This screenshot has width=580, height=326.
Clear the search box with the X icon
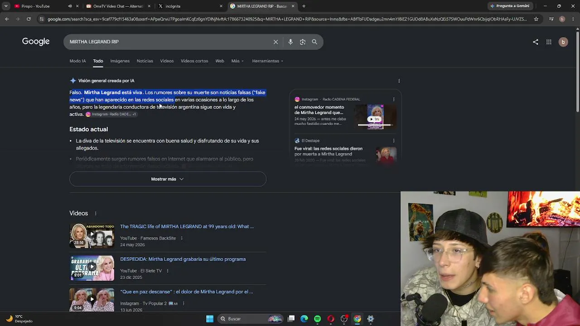(x=275, y=42)
